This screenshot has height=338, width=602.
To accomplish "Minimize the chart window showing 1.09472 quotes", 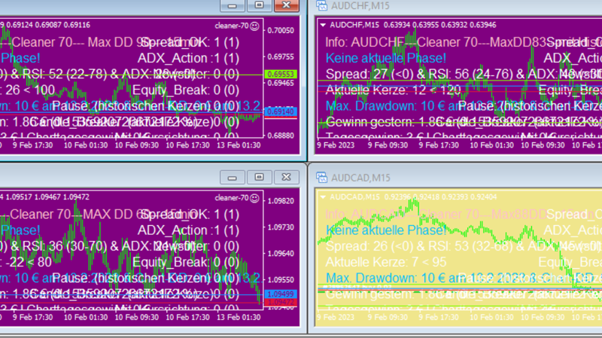I will click(233, 178).
